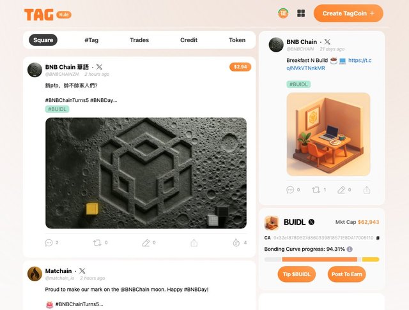This screenshot has width=409, height=310.
Task: Repost the BNB Chain 華語 post
Action: [x=97, y=243]
